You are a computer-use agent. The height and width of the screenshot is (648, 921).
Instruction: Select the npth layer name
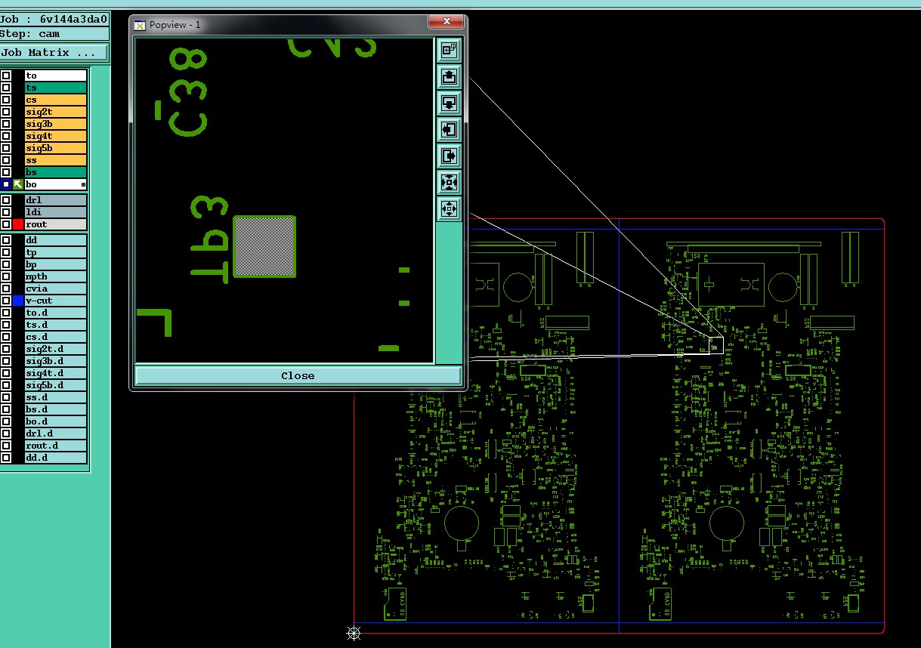coord(55,276)
